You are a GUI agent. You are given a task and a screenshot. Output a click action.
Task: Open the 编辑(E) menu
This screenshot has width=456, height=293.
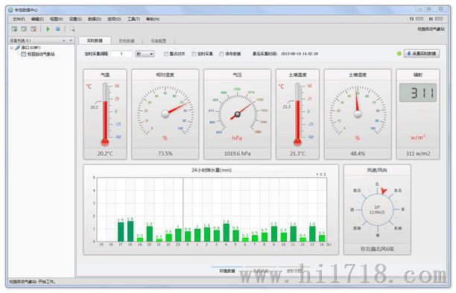coord(37,19)
